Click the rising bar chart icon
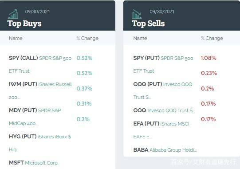240x169 pixels. (13, 14)
